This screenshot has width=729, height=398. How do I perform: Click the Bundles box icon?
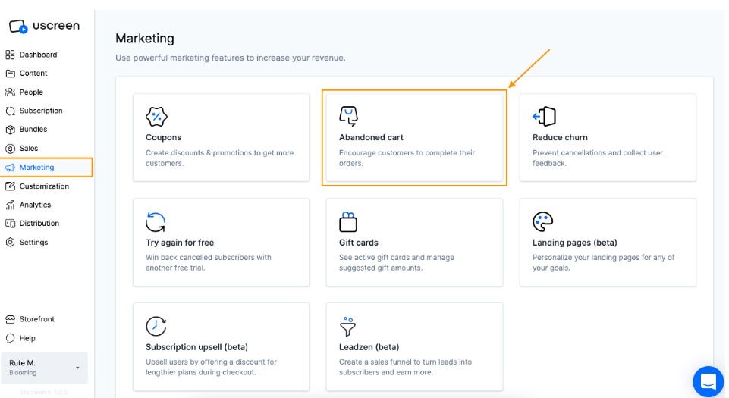(x=10, y=130)
